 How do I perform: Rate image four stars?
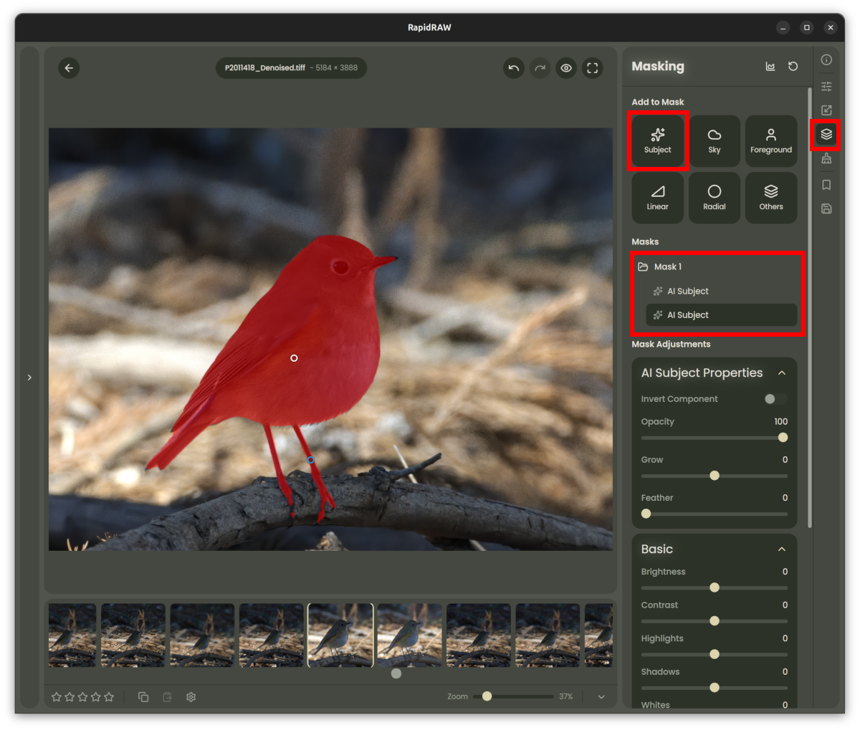coord(96,697)
